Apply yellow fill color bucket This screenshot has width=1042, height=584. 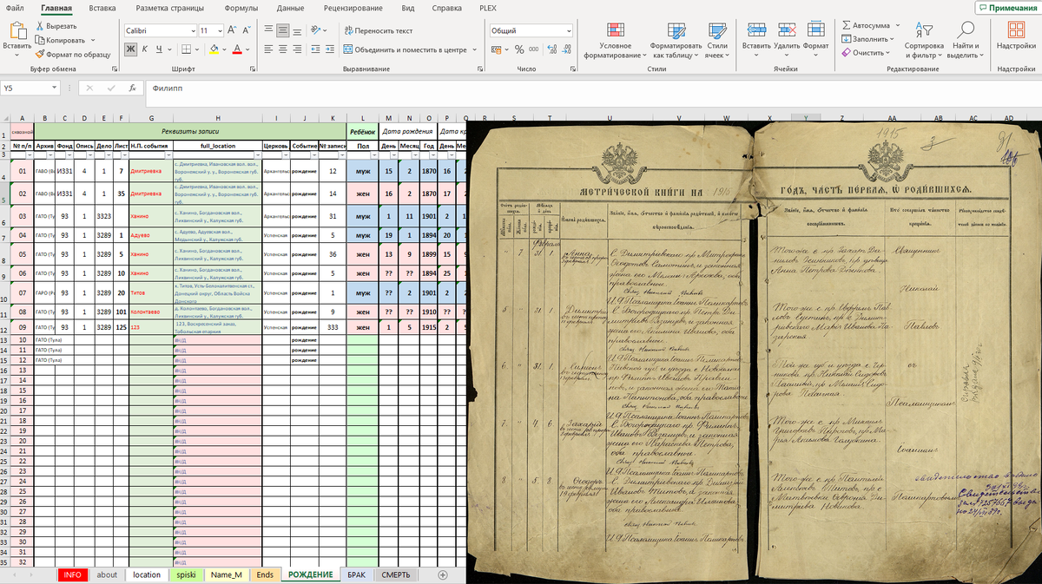click(214, 49)
